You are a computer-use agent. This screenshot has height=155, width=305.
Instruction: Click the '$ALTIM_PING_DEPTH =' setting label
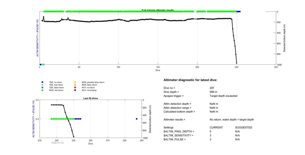pos(179,131)
